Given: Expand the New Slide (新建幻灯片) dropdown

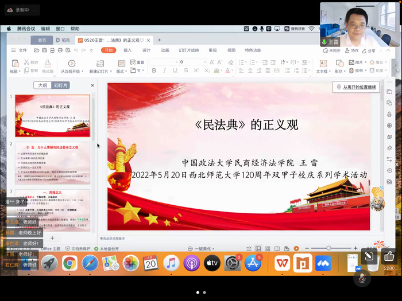Looking at the screenshot, I should [x=101, y=71].
